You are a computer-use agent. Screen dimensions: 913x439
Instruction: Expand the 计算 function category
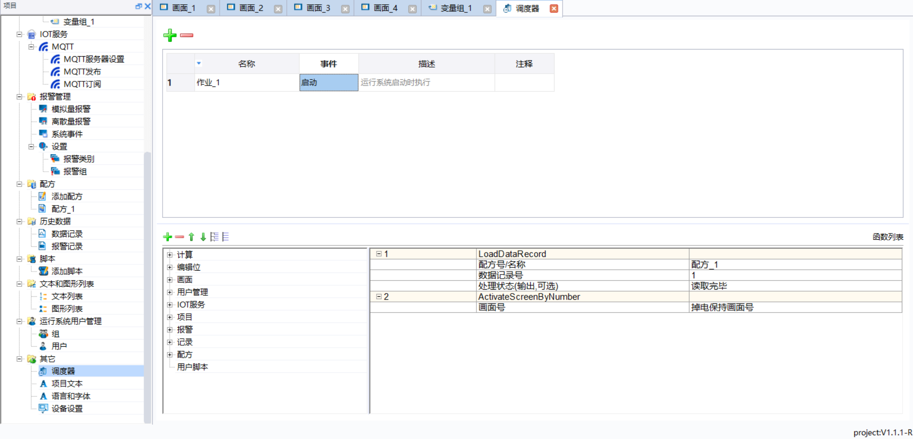170,254
